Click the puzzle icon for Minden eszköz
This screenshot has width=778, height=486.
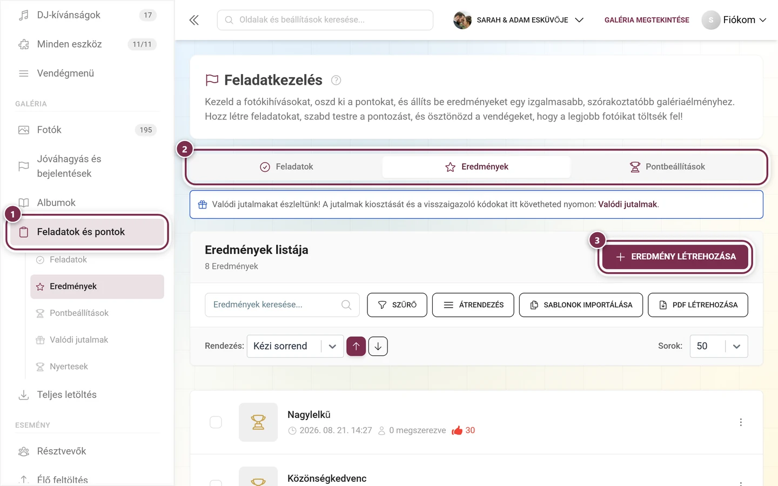click(x=24, y=44)
